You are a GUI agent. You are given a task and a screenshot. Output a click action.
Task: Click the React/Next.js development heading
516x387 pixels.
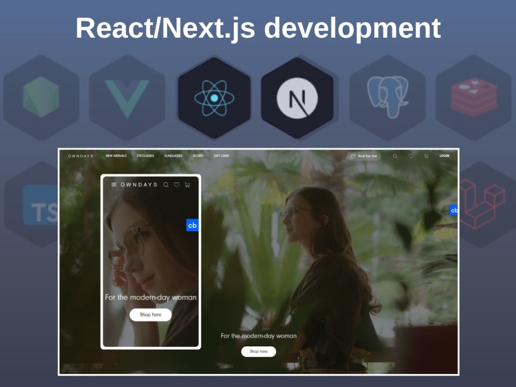(x=259, y=28)
